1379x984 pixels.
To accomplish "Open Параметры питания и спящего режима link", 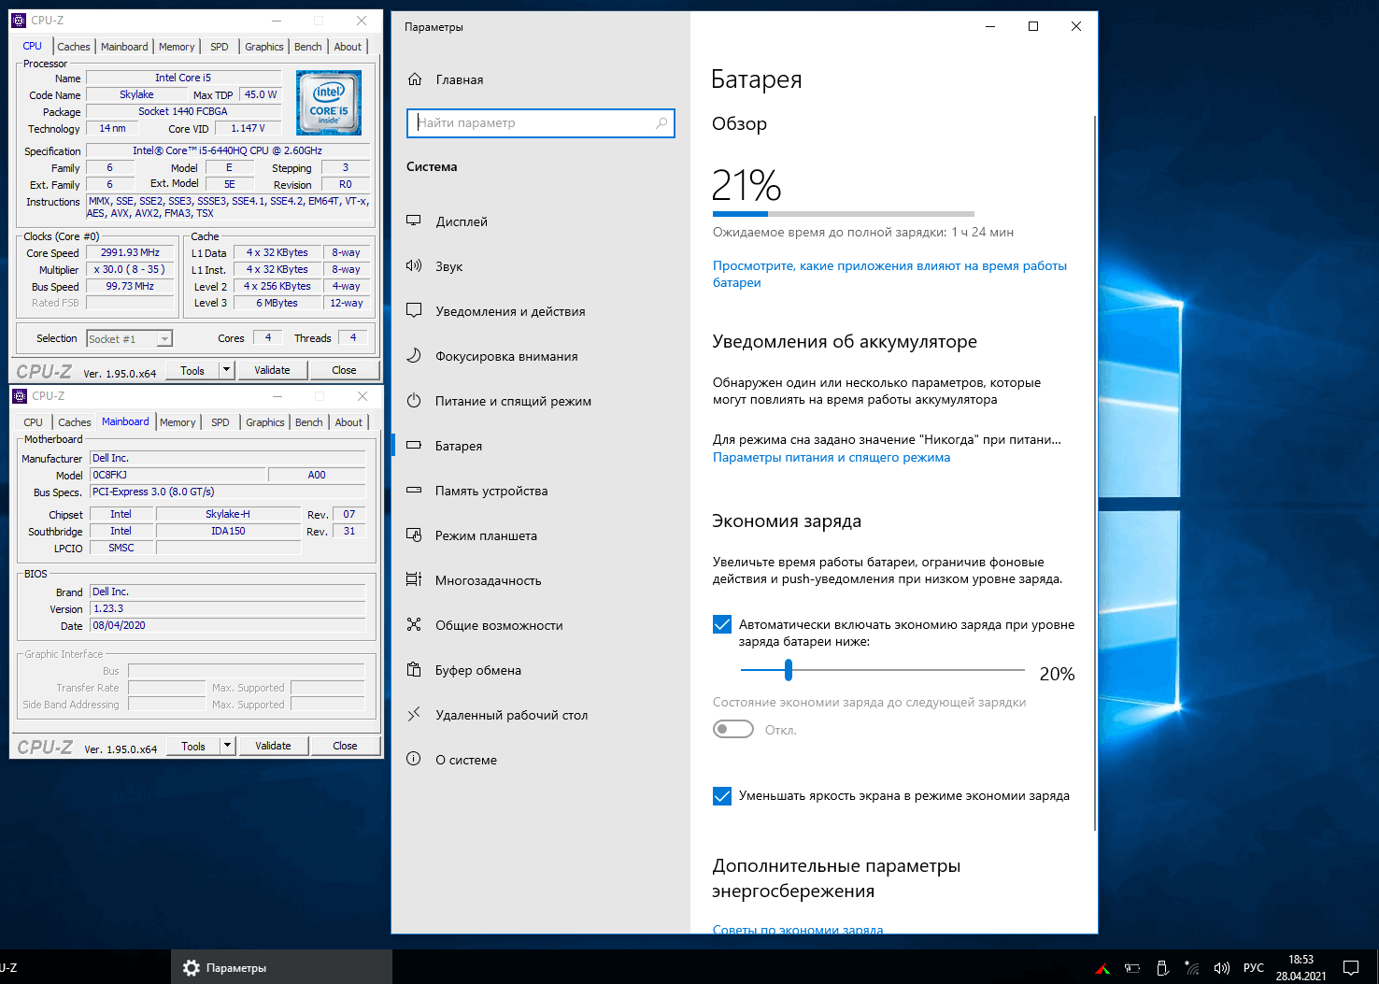I will coord(832,457).
